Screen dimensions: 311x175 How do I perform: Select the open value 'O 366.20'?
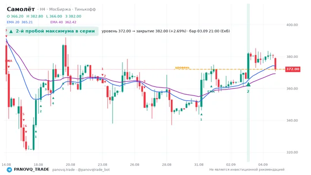[15, 16]
